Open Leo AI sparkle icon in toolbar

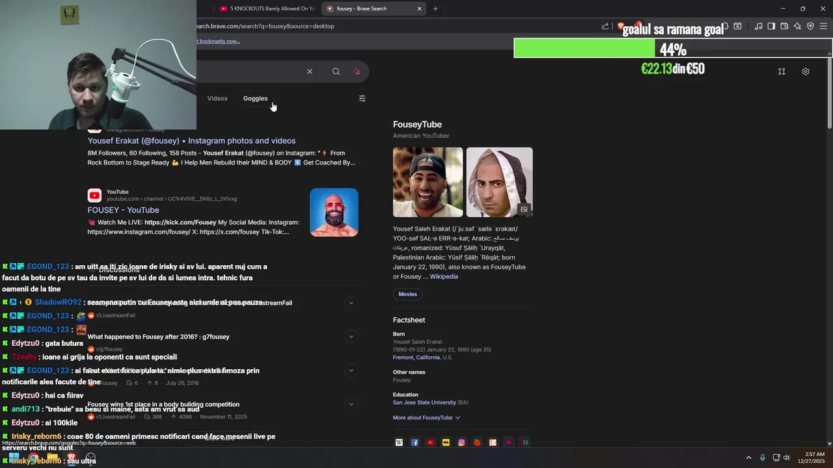[x=797, y=26]
